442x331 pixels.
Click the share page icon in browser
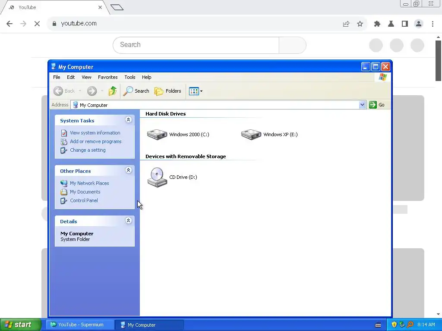346,24
